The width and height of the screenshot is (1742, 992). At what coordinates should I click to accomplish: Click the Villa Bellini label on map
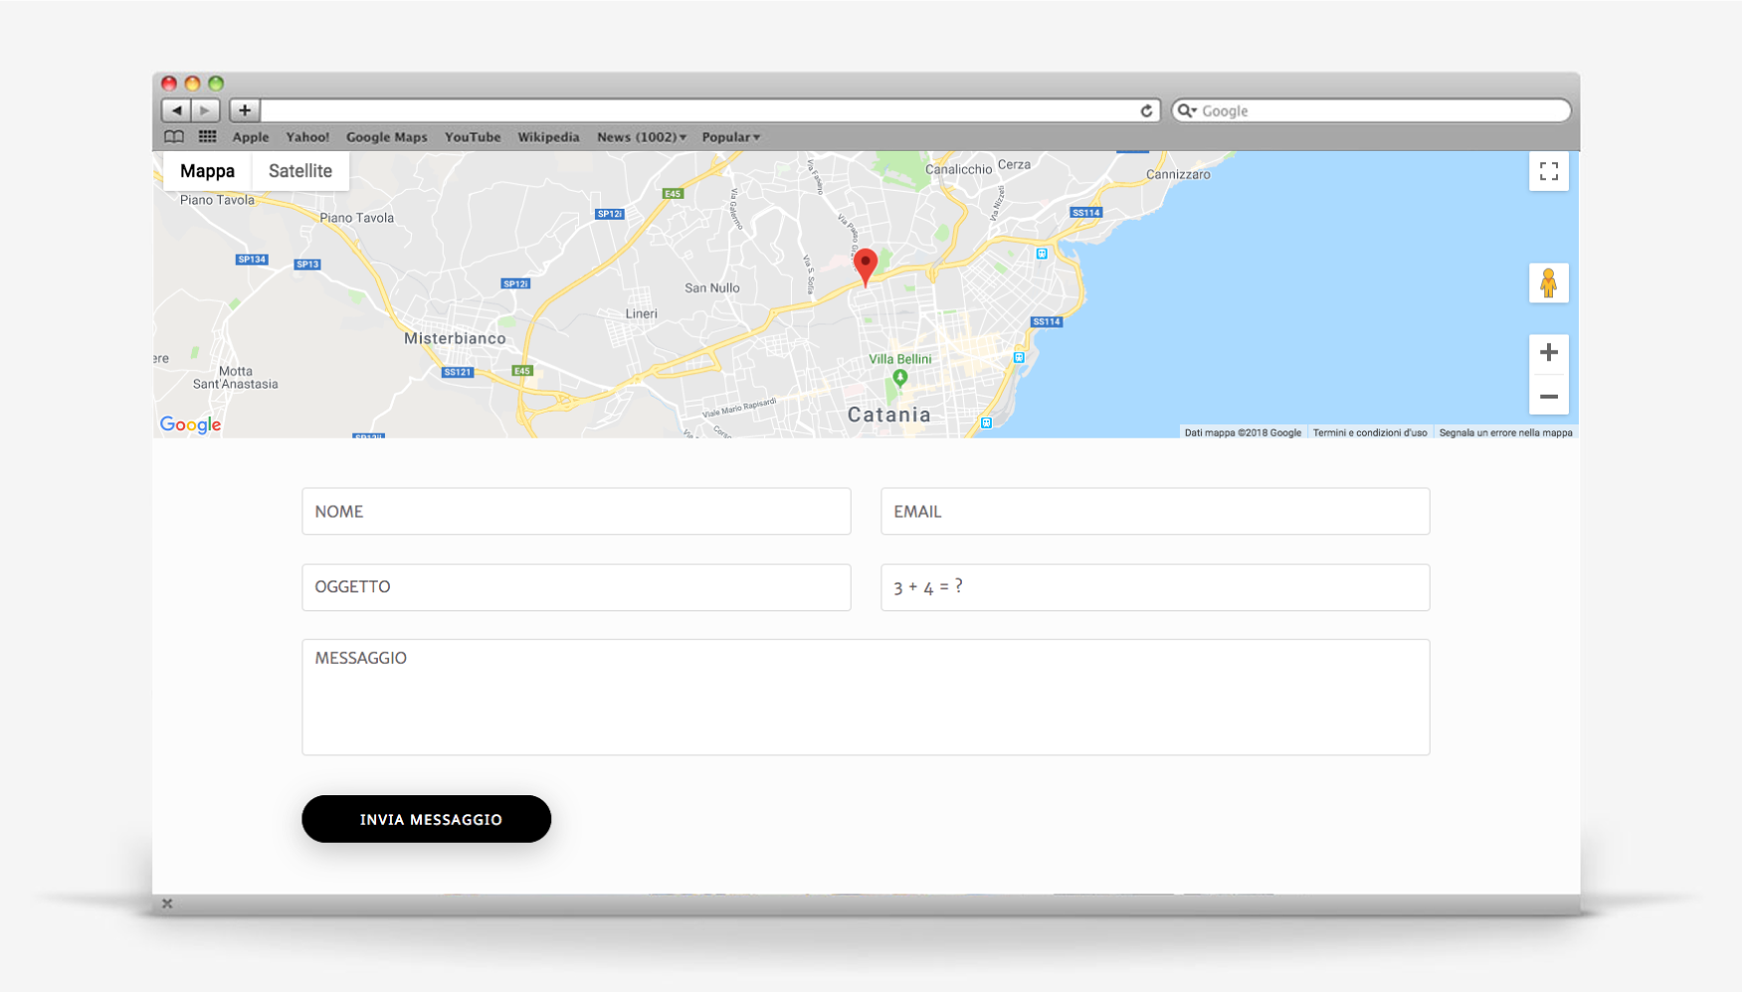(x=900, y=359)
